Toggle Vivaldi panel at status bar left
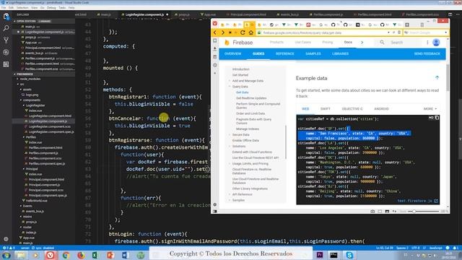Viewport: 462px width, 260px height. (215, 212)
